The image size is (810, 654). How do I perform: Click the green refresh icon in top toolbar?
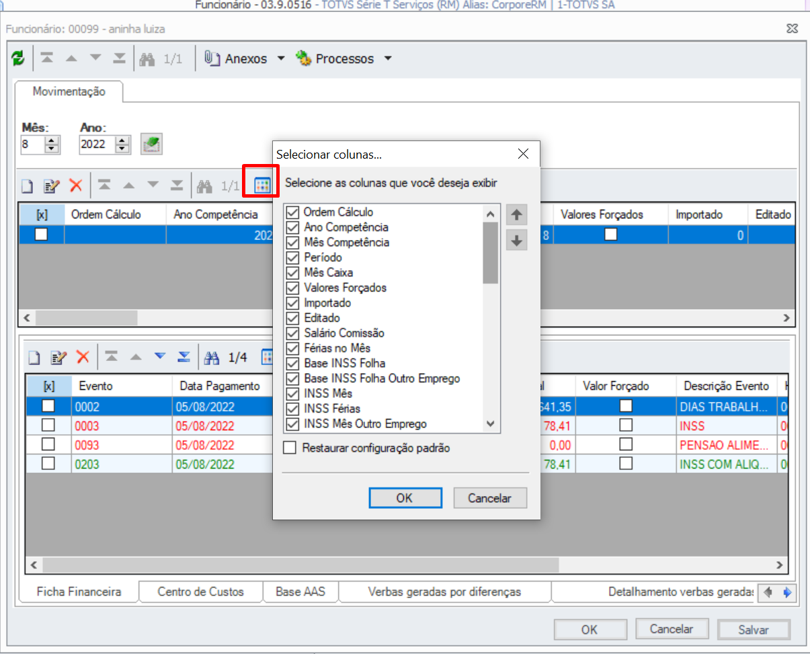18,58
